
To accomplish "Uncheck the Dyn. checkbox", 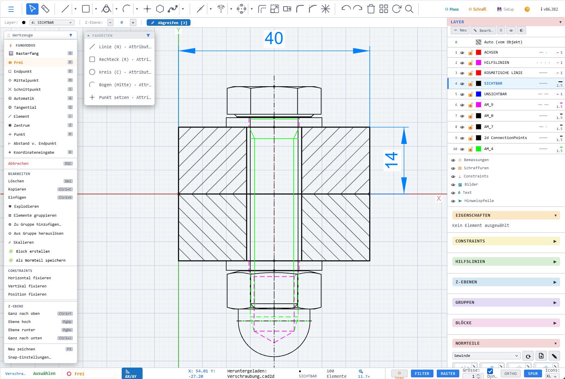I will coord(490,371).
